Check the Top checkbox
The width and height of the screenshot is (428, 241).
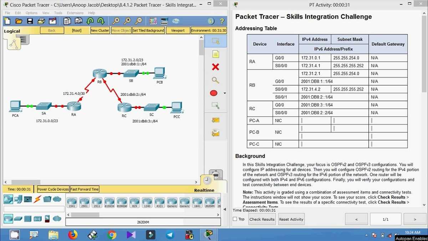coord(235,219)
